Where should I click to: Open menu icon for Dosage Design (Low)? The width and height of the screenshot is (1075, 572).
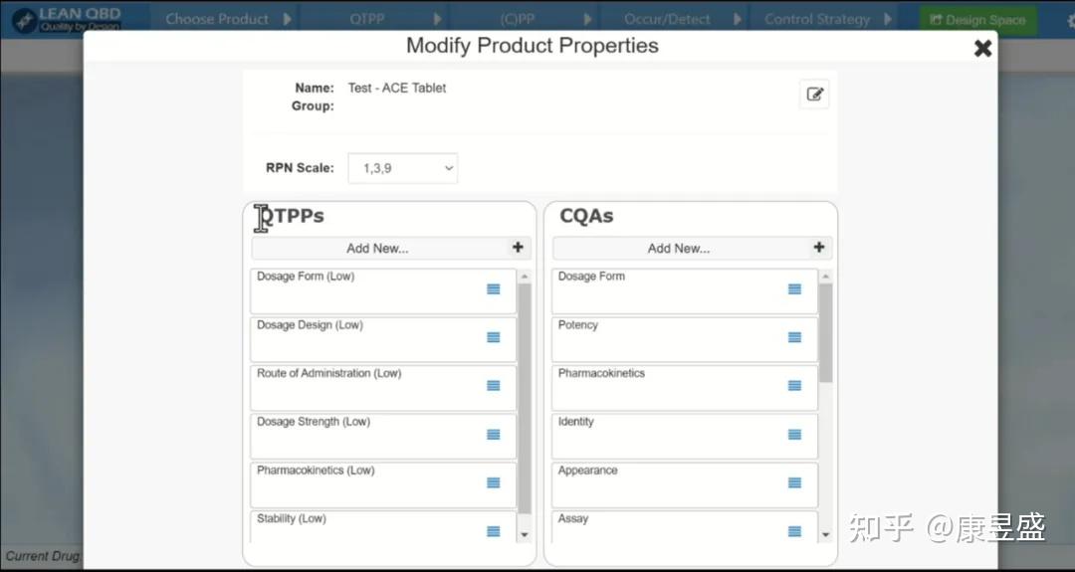494,337
